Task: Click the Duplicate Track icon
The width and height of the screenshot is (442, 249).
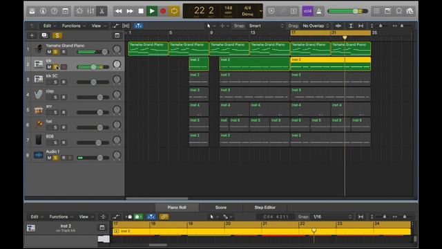Action: (44, 35)
